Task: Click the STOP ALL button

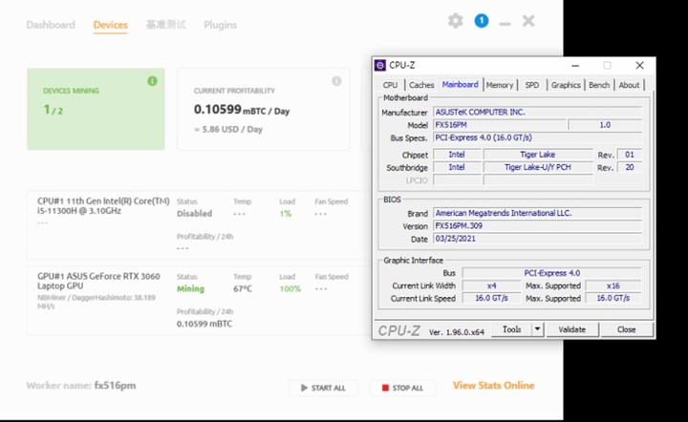Action: (402, 388)
